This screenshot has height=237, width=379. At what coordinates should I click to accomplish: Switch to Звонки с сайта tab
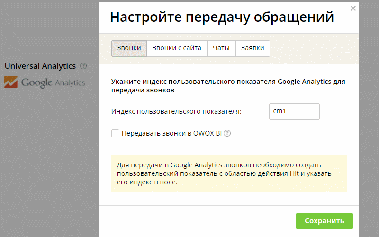(x=177, y=48)
